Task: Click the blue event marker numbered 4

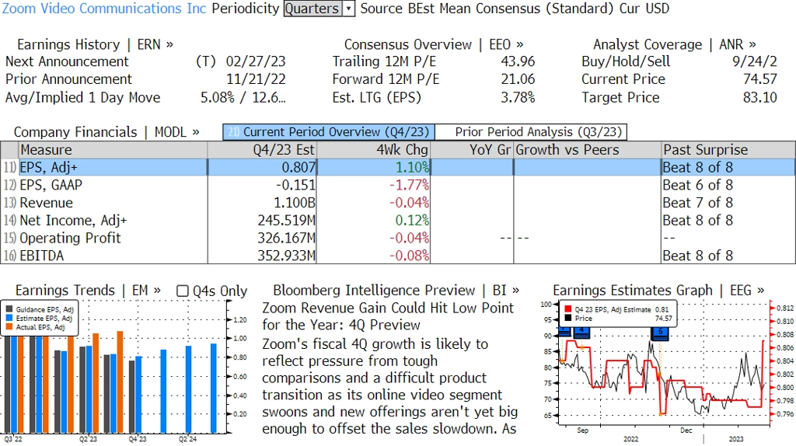Action: point(581,332)
